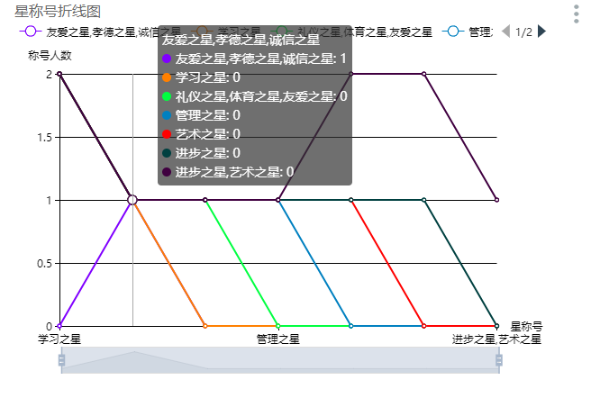
Task: Click the y-axis label 称号人数
Action: coord(50,56)
